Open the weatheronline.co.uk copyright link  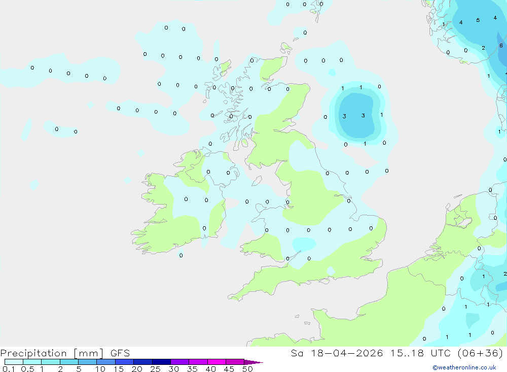pyautogui.click(x=464, y=367)
